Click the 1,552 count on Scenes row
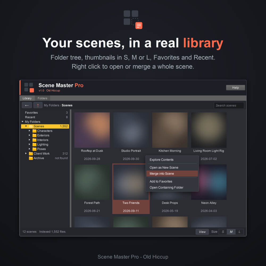266x266 pixels. (64, 126)
